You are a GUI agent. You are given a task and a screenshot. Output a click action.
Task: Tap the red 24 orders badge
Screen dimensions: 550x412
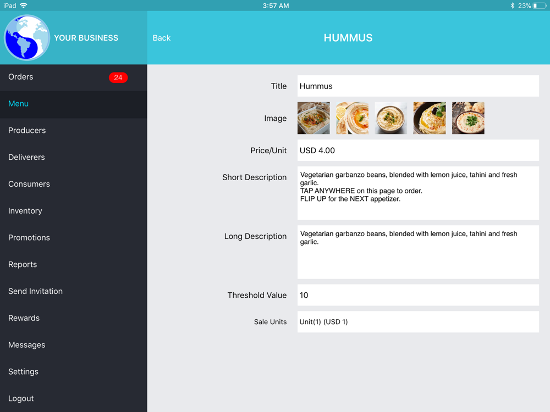coord(118,77)
